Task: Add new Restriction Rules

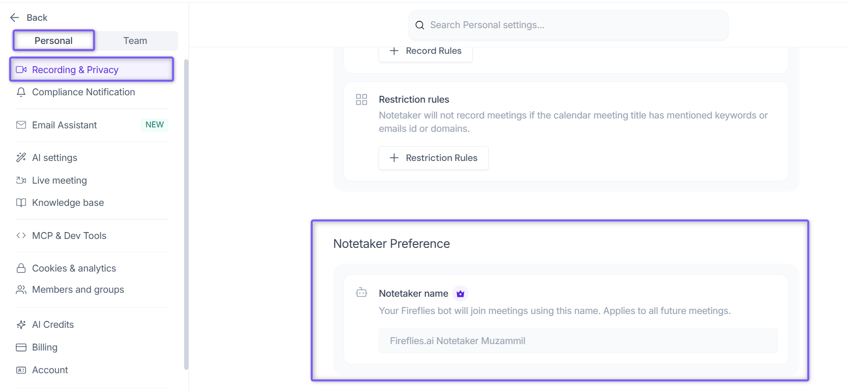Action: [433, 158]
